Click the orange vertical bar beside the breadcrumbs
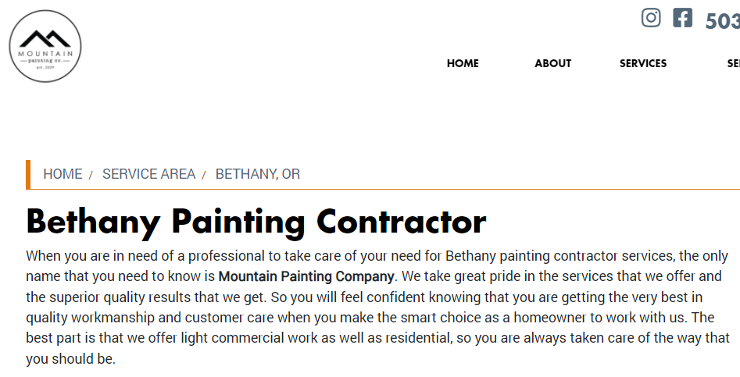This screenshot has height=377, width=740. pos(28,174)
